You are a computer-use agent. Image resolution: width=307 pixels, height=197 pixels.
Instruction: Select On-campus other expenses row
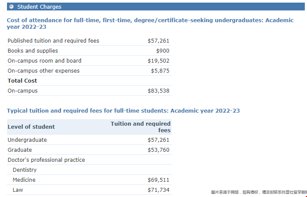44,71
